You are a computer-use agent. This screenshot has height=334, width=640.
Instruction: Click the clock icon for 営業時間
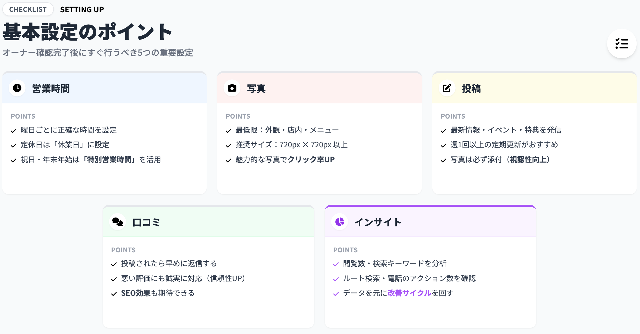17,88
